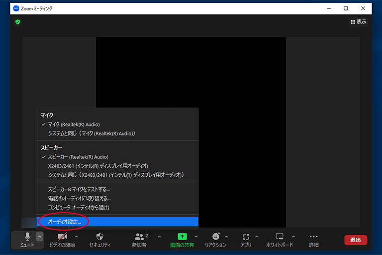
Task: Open the アプリ apps icon
Action: (x=246, y=237)
